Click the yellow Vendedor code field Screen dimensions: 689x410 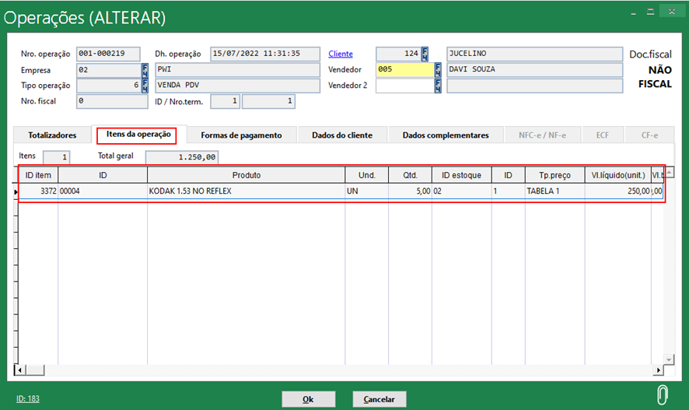point(404,70)
